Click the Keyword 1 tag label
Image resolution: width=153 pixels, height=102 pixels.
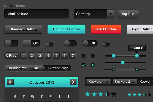[96, 82]
